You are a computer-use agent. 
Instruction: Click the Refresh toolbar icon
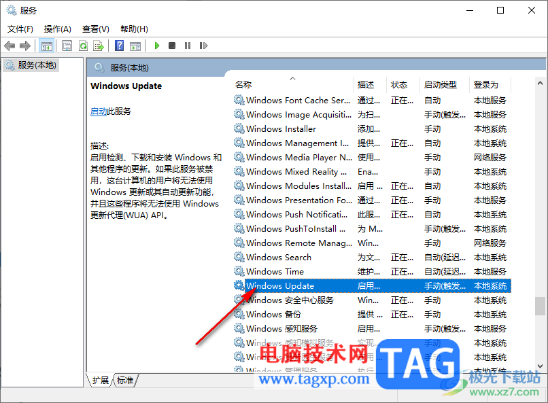pos(83,46)
